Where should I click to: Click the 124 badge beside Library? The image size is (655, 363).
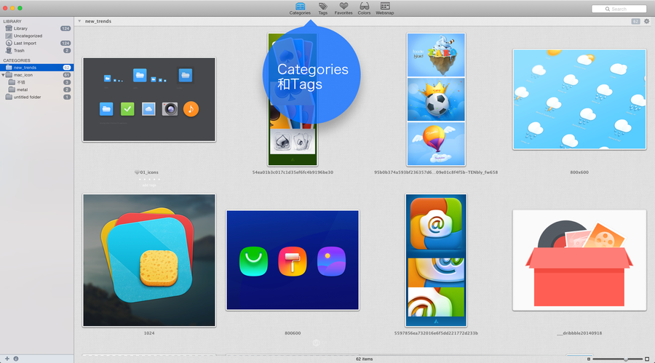[x=65, y=28]
